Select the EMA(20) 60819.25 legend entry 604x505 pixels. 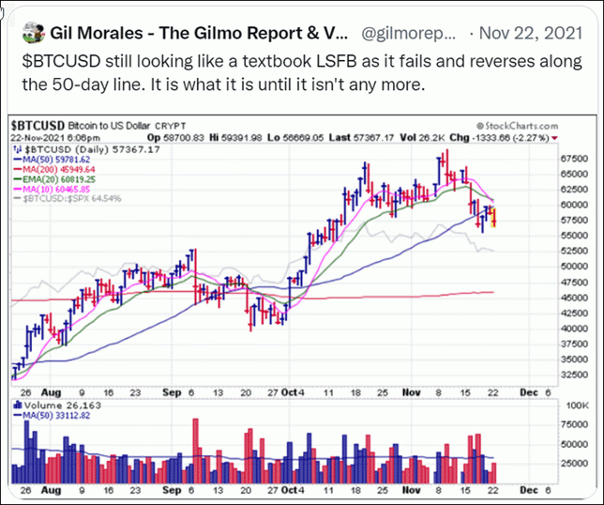54,179
